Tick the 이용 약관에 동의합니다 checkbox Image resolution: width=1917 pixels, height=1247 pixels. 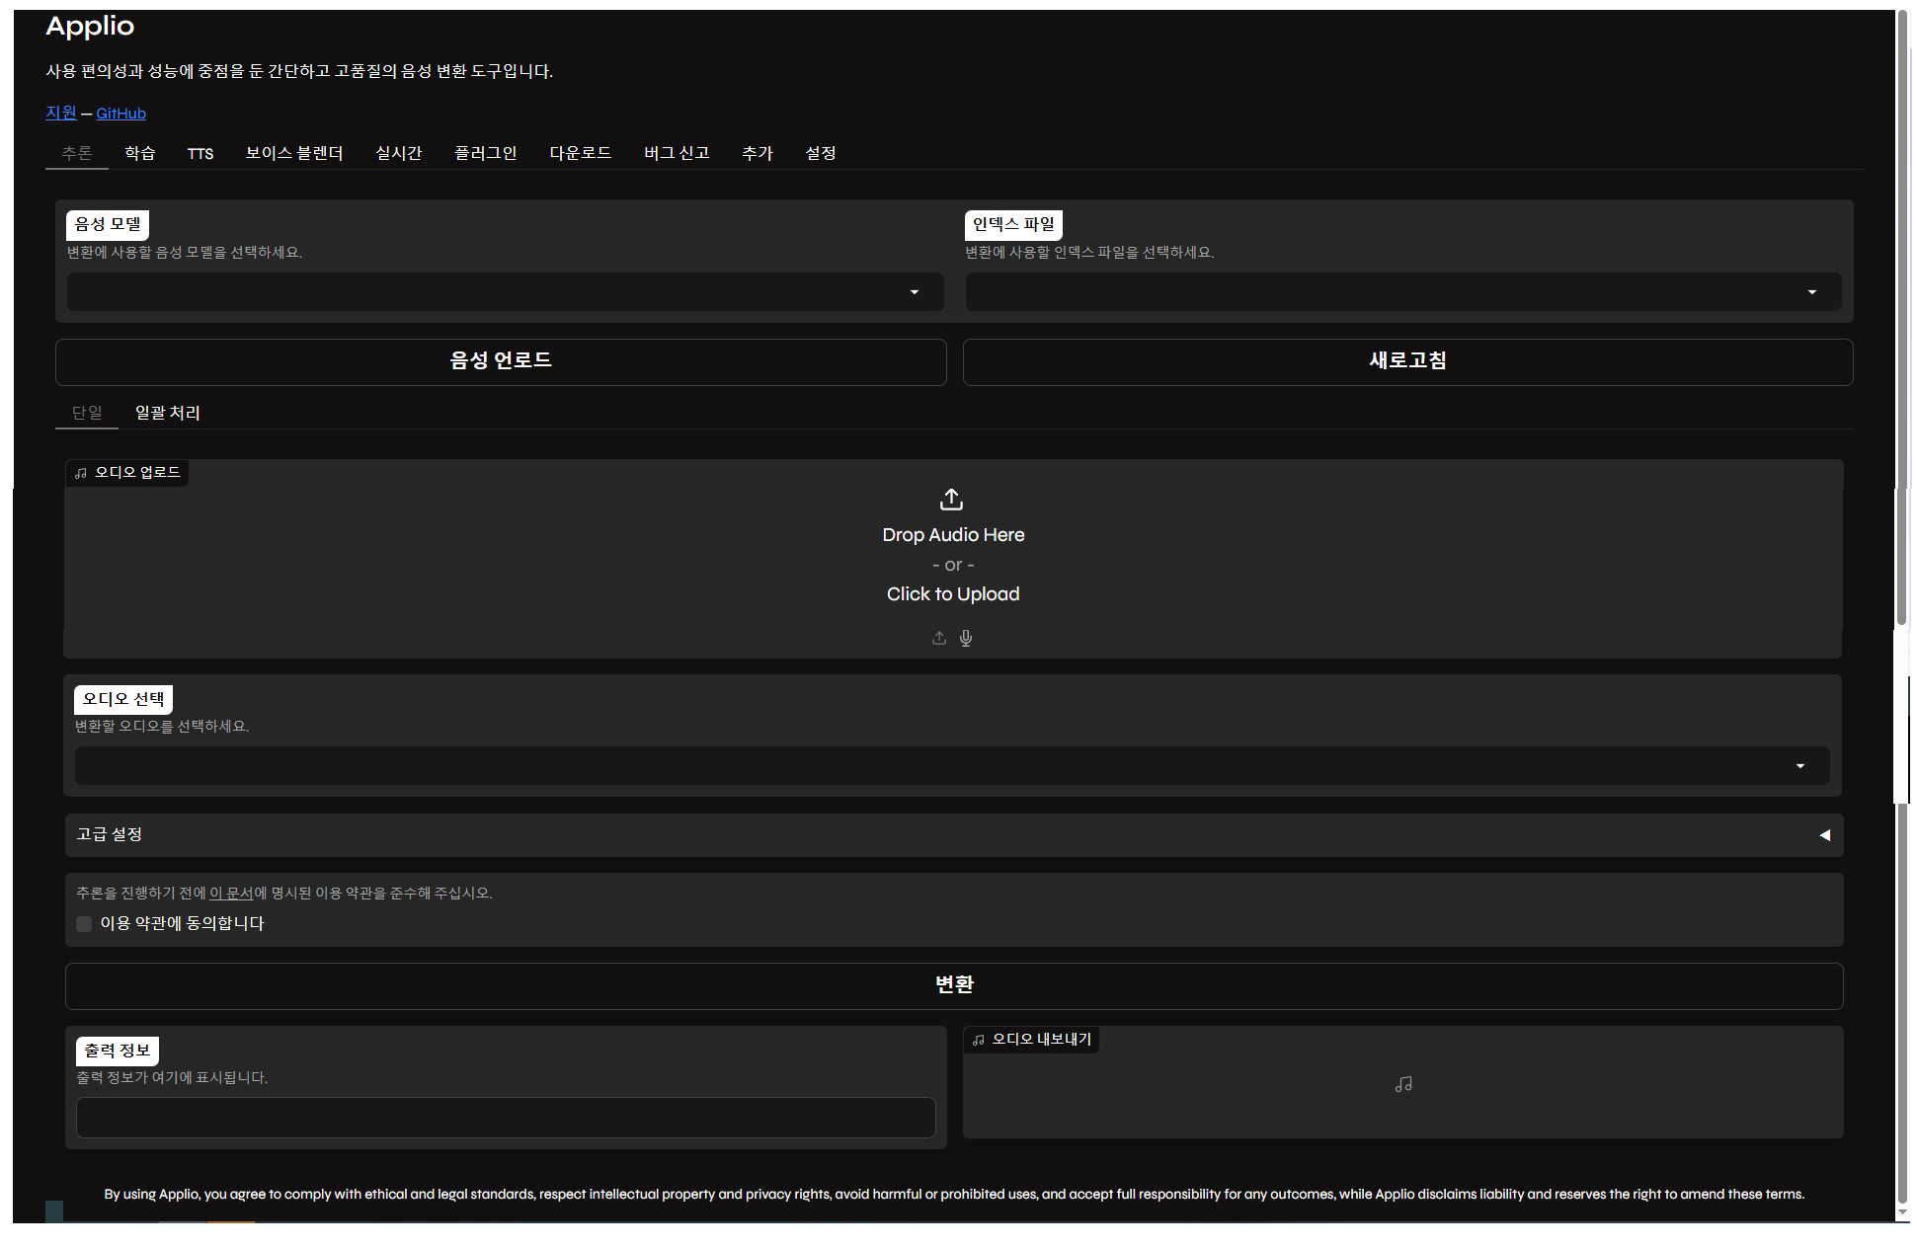[x=84, y=924]
